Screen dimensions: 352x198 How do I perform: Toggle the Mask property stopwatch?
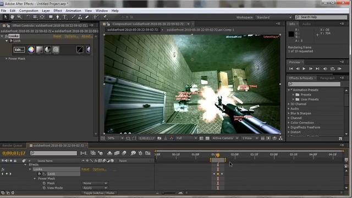point(44,183)
